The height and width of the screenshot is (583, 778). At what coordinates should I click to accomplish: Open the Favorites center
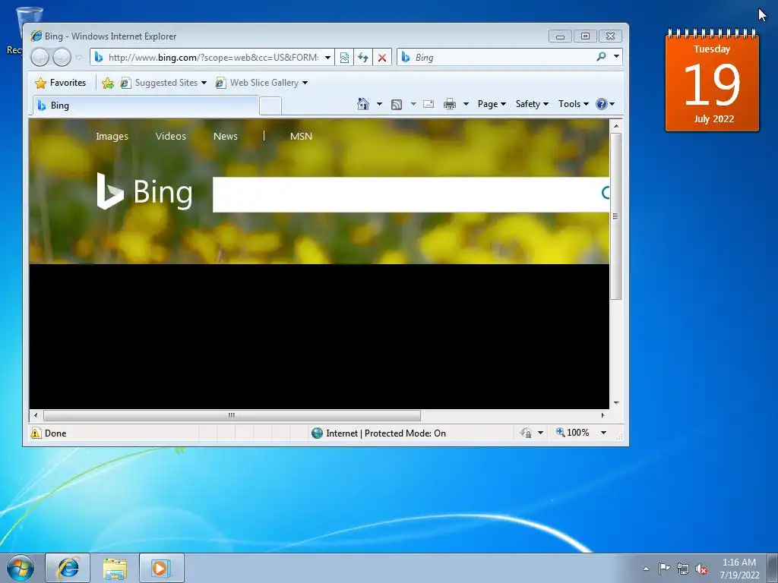point(61,83)
